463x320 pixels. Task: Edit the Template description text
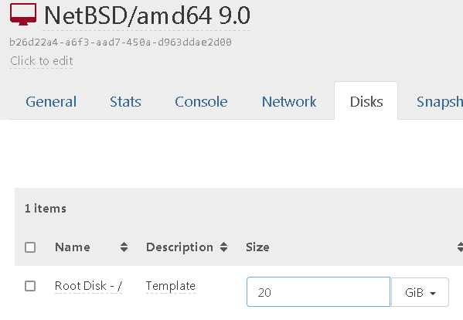pyautogui.click(x=171, y=286)
